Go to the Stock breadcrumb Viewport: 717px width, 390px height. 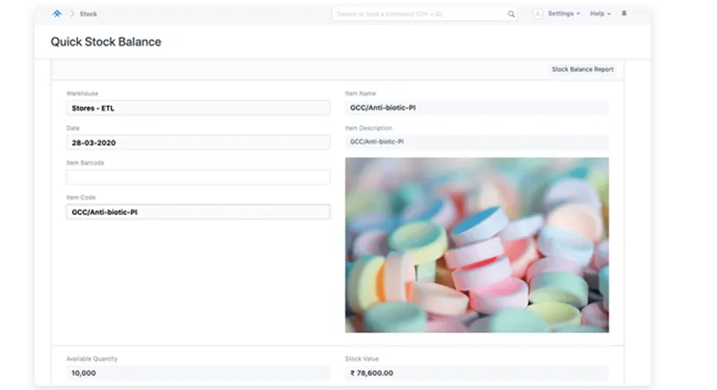tap(89, 14)
